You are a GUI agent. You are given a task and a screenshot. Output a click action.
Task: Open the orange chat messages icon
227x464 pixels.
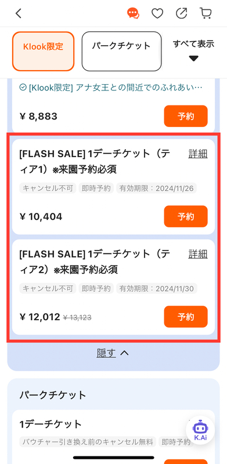click(x=134, y=13)
